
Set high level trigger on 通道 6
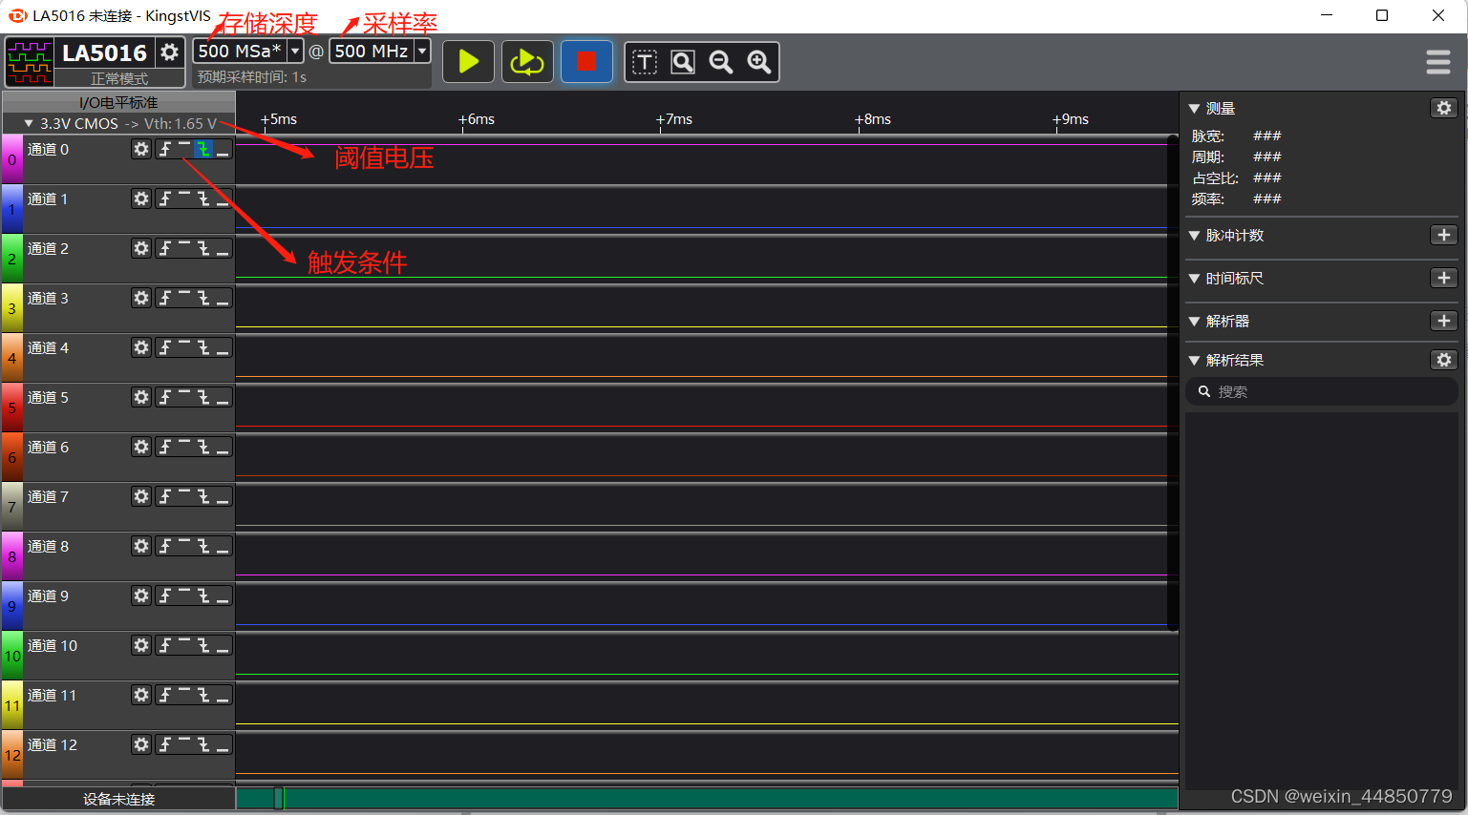184,447
